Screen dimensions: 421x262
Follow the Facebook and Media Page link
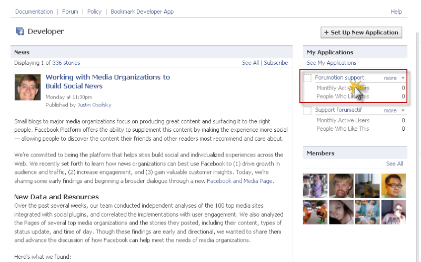239,181
